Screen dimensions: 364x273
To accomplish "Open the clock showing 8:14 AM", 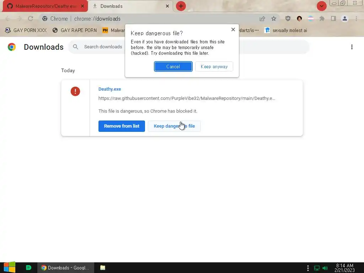I will (x=344, y=268).
